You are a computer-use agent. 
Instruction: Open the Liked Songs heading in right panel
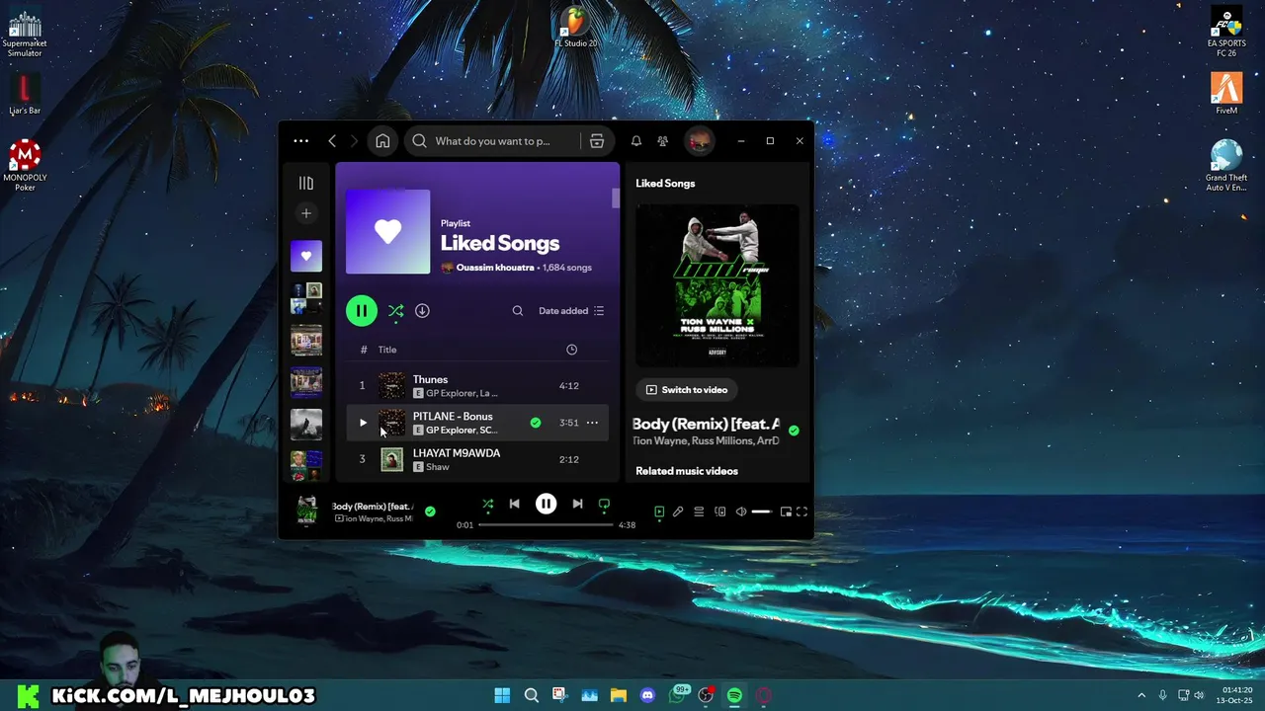(x=665, y=184)
